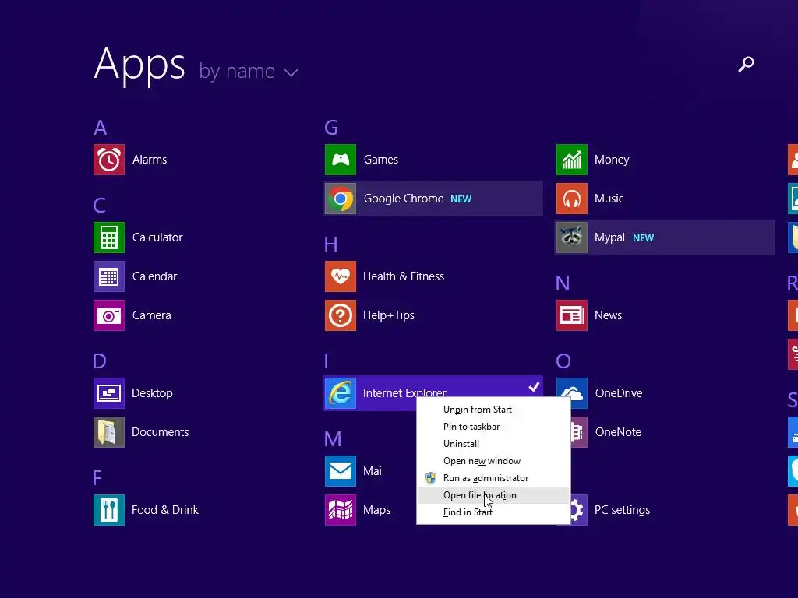Open the Games app icon
Screen dimensions: 798x598
click(341, 160)
